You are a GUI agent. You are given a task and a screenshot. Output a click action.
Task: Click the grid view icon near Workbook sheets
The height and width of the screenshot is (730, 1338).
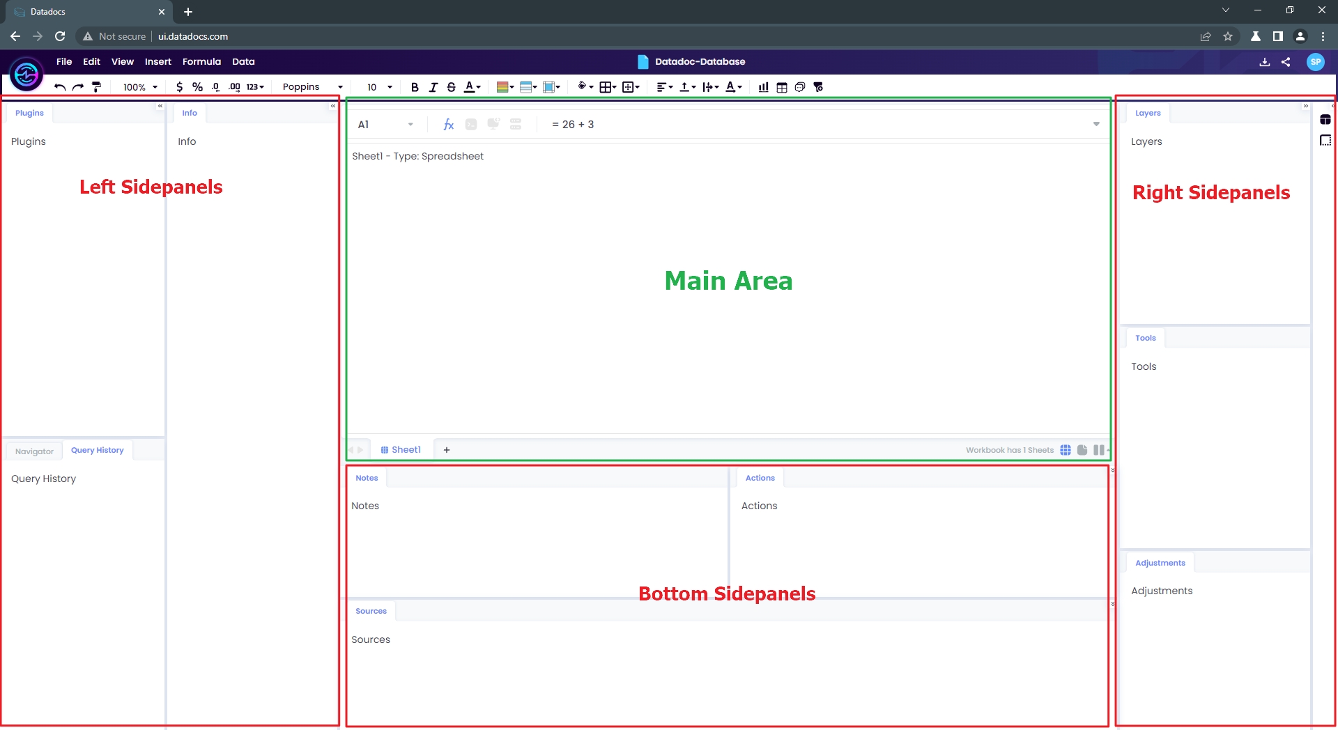pos(1066,449)
